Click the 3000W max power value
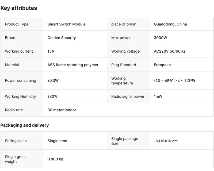The width and height of the screenshot is (214, 171). [x=160, y=38]
